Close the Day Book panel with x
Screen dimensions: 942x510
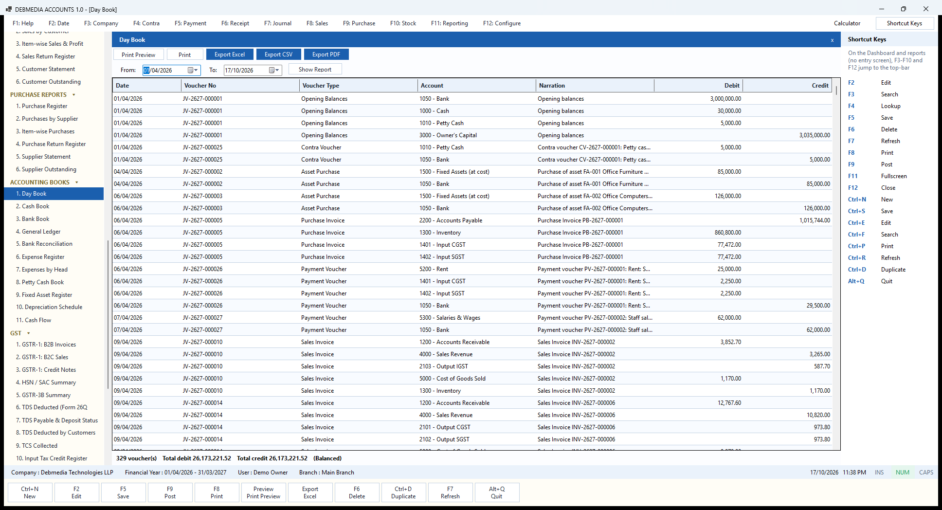pos(832,40)
